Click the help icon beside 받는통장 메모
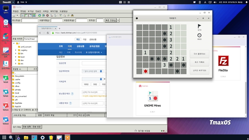 click(72, 94)
